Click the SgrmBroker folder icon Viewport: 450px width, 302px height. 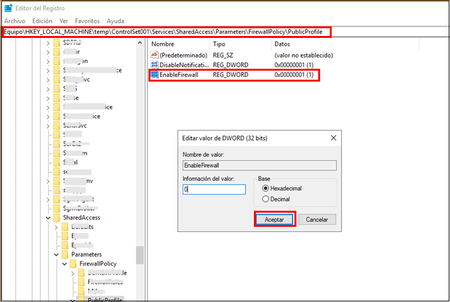pyautogui.click(x=57, y=208)
